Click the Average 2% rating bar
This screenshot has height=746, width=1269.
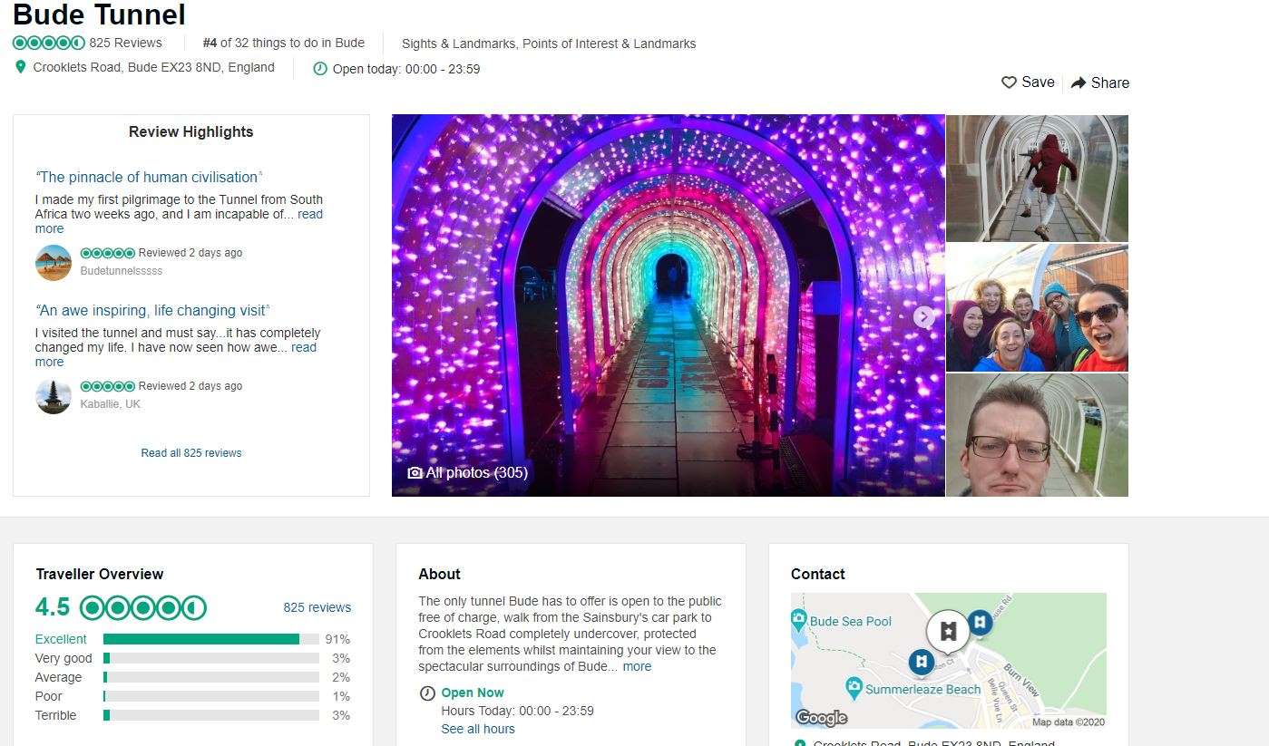[x=211, y=677]
